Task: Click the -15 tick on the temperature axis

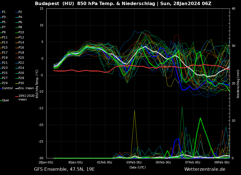Action: (x=41, y=108)
